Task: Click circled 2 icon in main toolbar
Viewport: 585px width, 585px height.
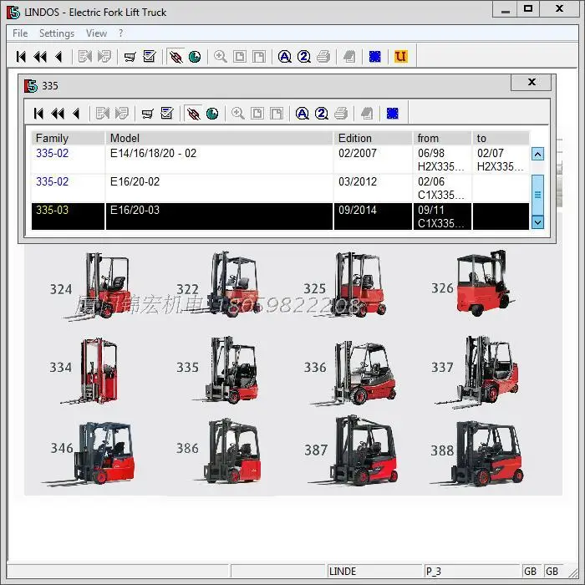Action: click(x=304, y=57)
